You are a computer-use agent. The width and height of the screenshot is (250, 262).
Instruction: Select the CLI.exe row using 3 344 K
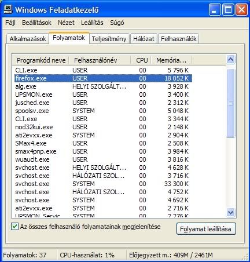tap(103, 119)
